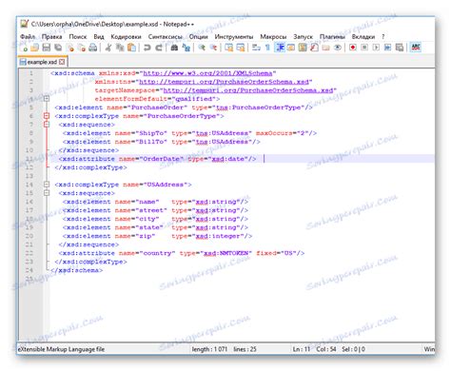Open the Файл menu
The image size is (451, 371).
[28, 37]
